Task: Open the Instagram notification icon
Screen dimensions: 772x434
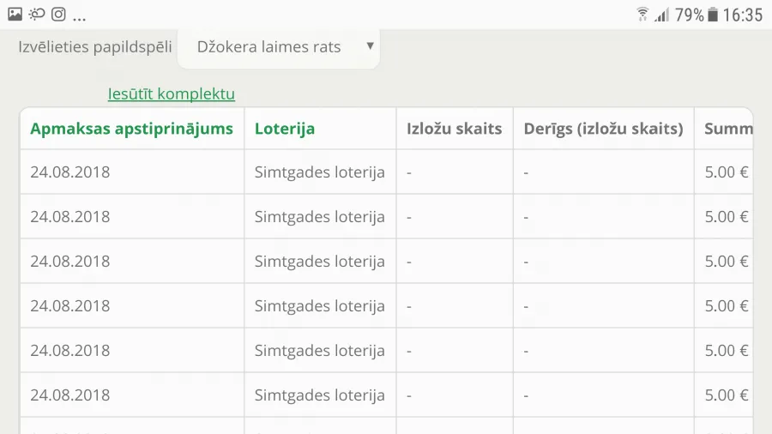Action: pos(58,15)
